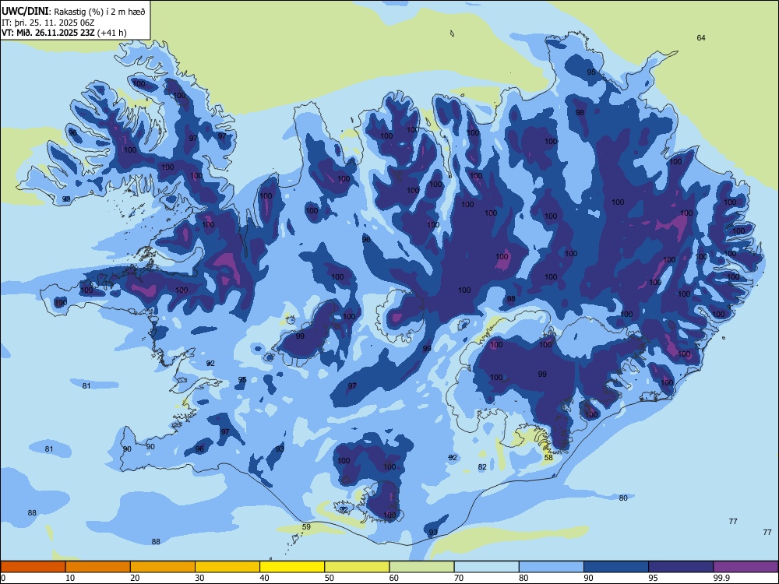This screenshot has height=584, width=779.
Task: Click the 'IT: þri. 25. 11. 2025 06Z' line
Action: tap(48, 23)
